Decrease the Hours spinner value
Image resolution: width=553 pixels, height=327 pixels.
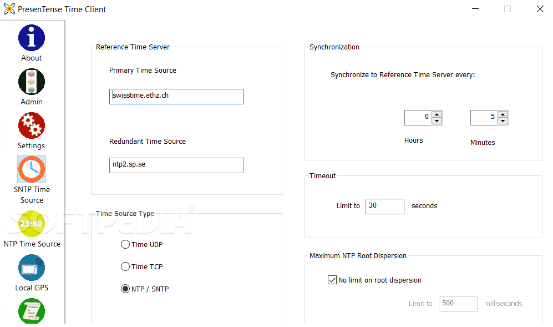(x=437, y=121)
